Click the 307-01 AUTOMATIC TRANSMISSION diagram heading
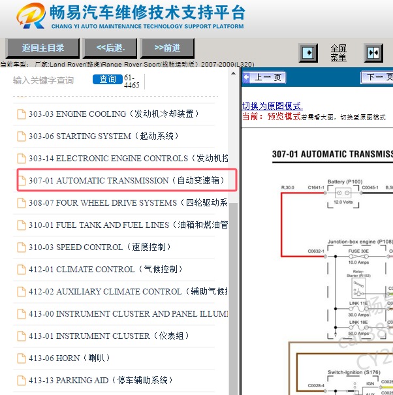 pyautogui.click(x=332, y=154)
